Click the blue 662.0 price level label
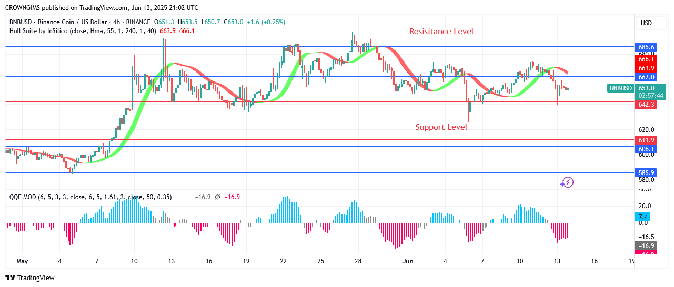 coord(646,77)
